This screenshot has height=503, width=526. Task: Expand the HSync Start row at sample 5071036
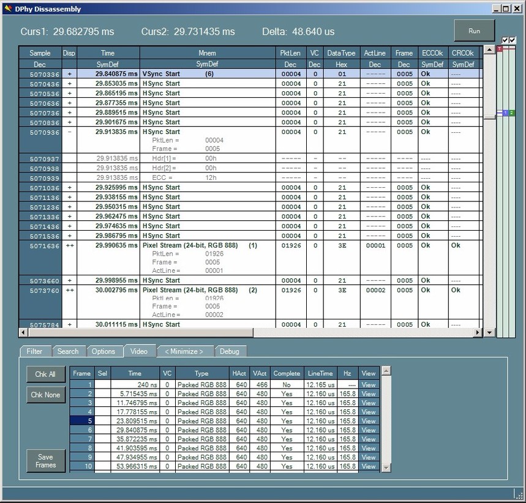click(69, 187)
